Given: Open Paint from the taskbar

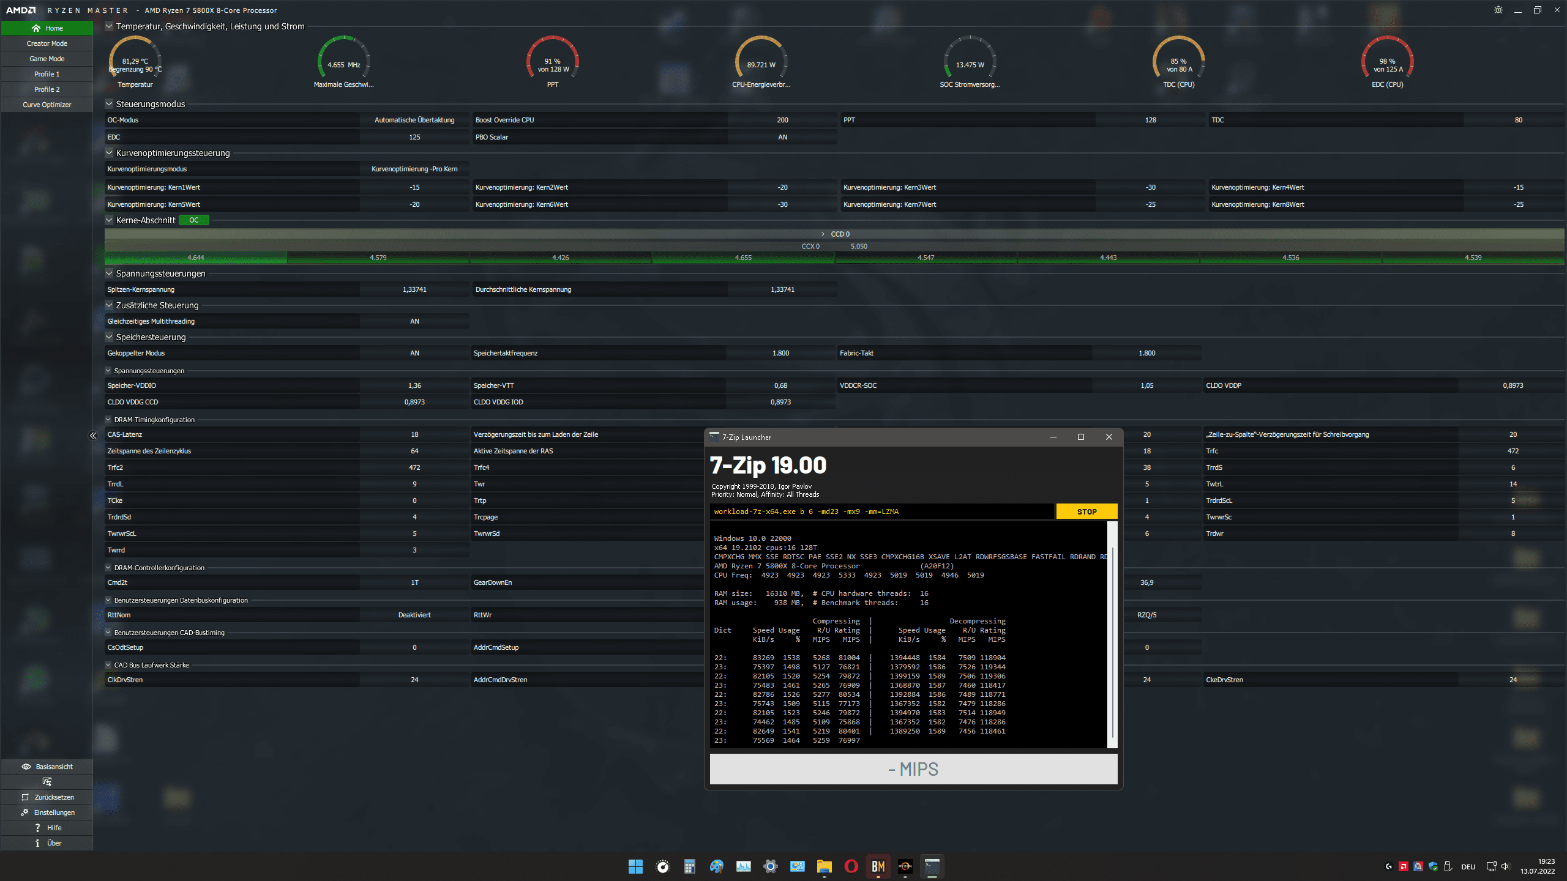Looking at the screenshot, I should tap(716, 866).
